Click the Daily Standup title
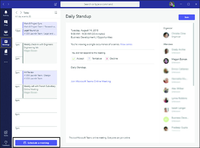Viewport: 200px width, 148px height. click(x=78, y=17)
